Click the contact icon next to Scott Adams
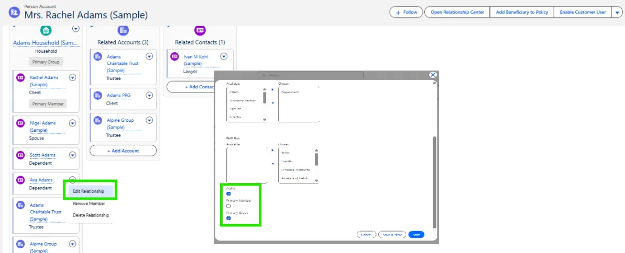Image resolution: width=625 pixels, height=253 pixels. click(20, 155)
